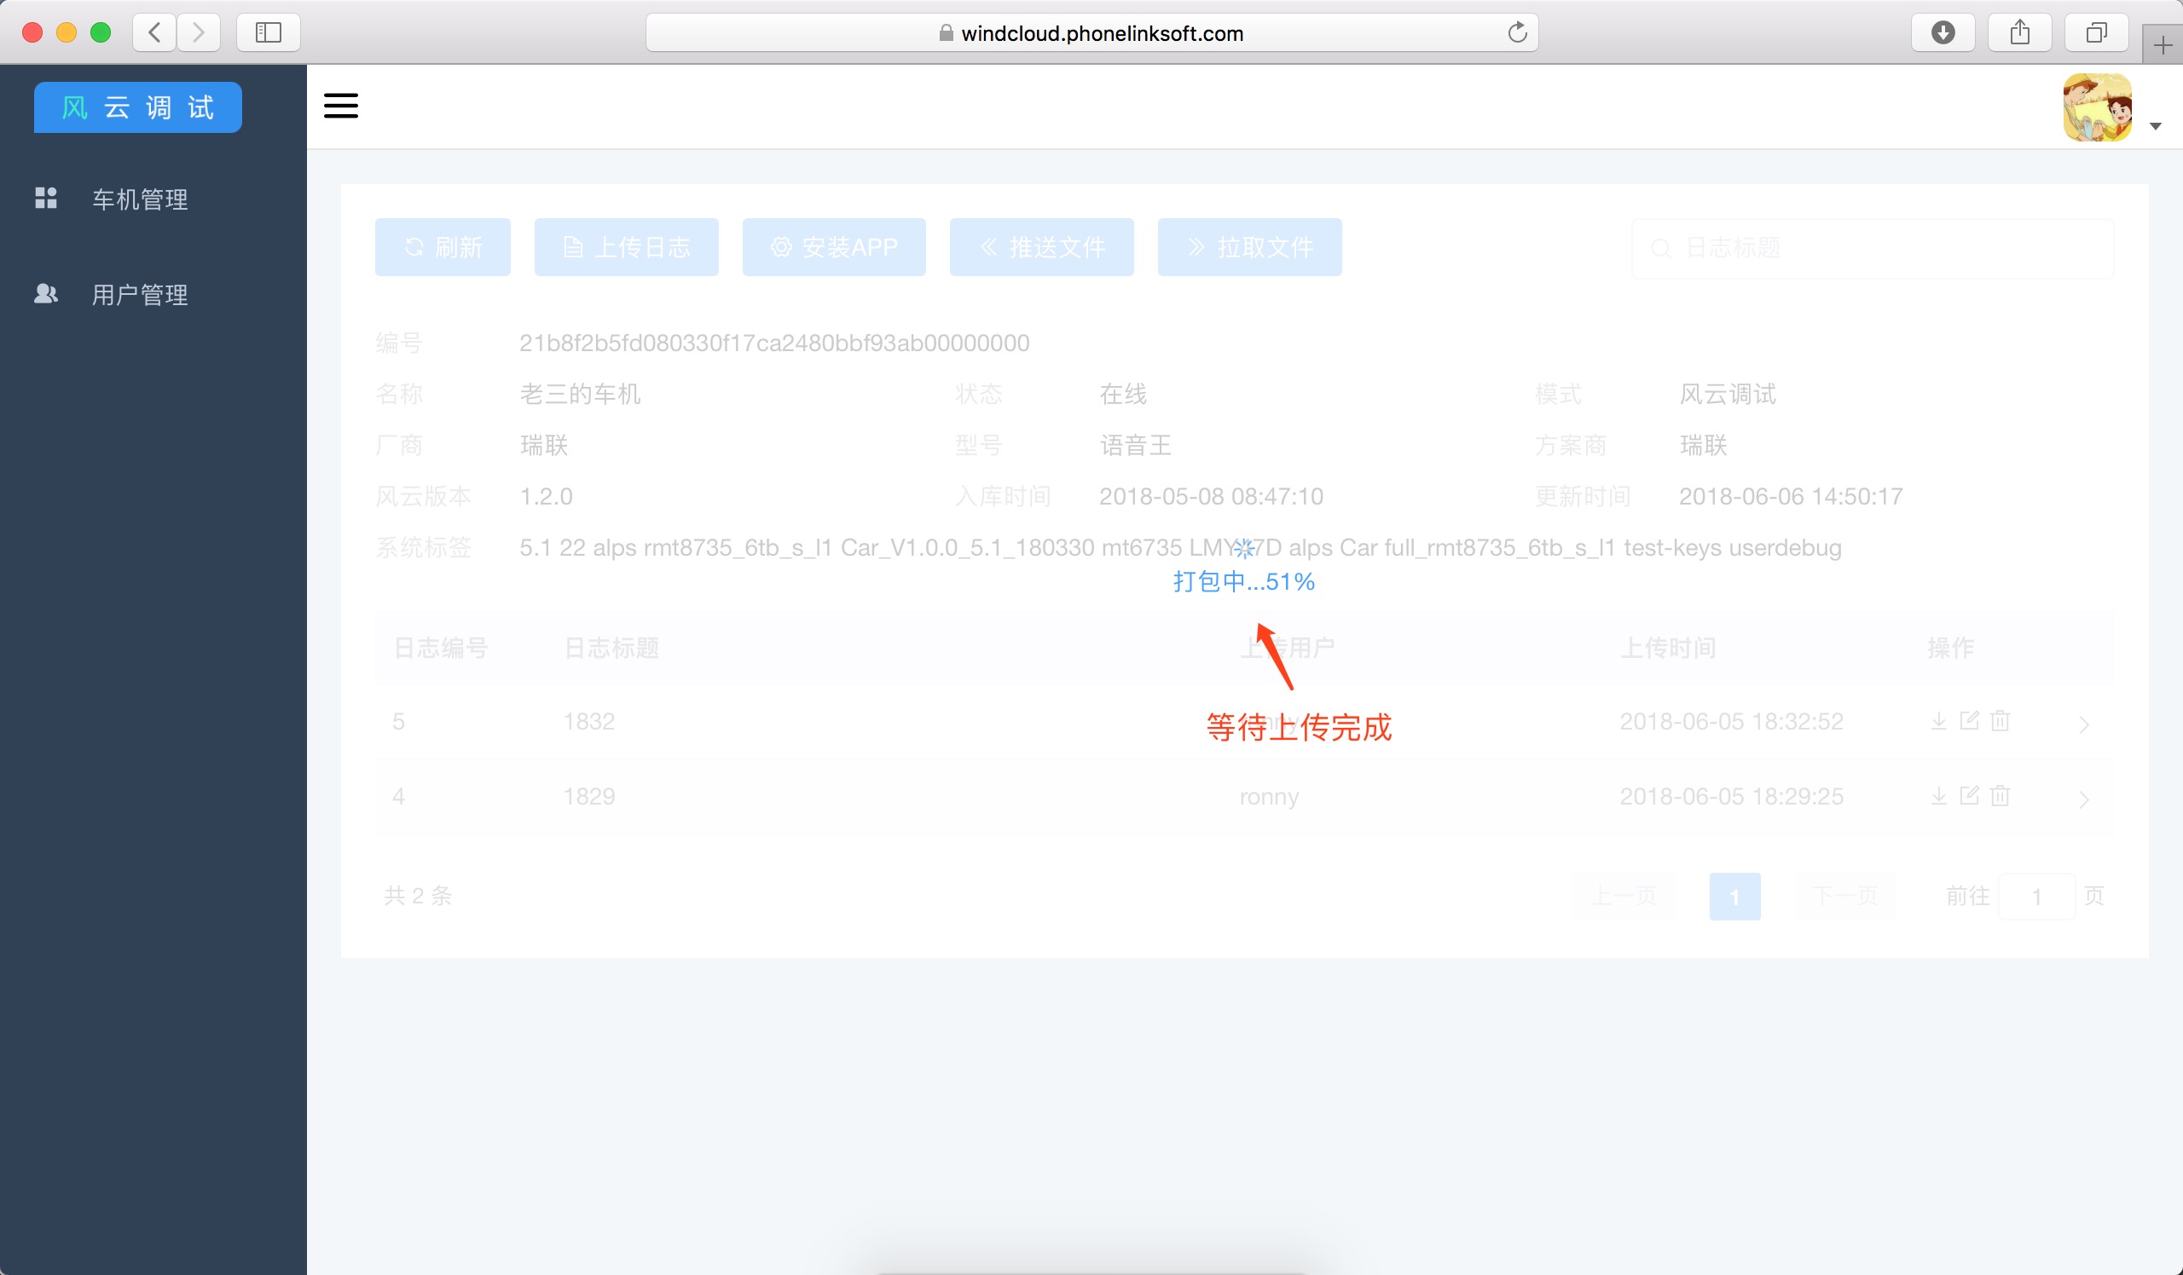Open a new Safari tab

pyautogui.click(x=2163, y=45)
